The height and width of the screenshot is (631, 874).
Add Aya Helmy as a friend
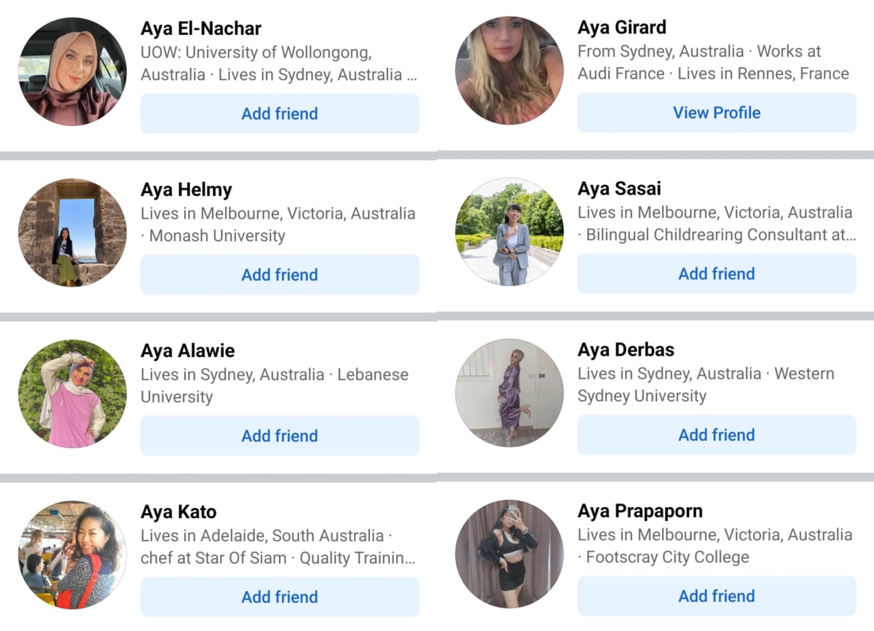(x=280, y=275)
